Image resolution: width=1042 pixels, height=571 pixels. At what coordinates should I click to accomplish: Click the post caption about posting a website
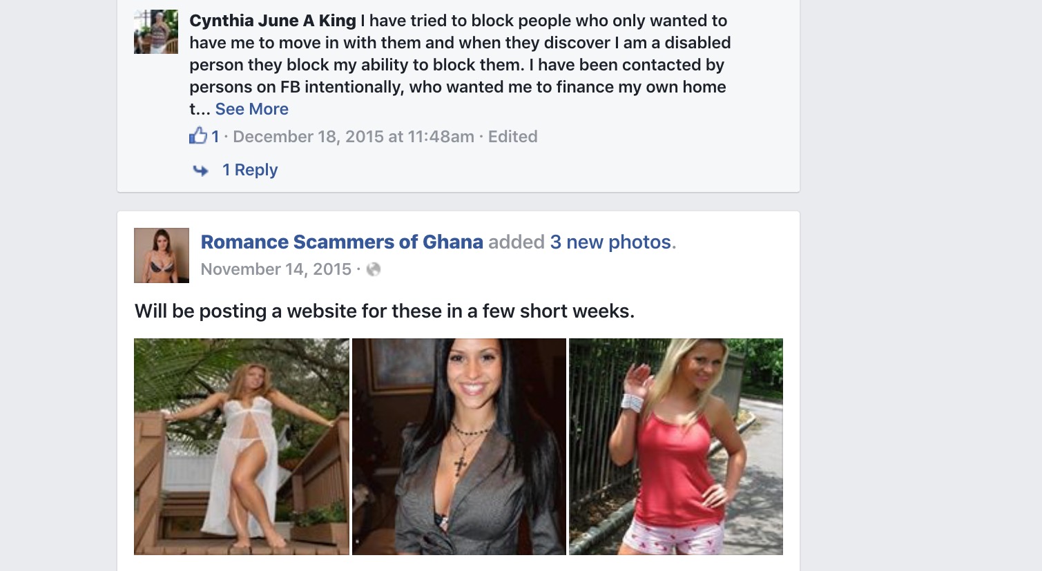point(385,311)
